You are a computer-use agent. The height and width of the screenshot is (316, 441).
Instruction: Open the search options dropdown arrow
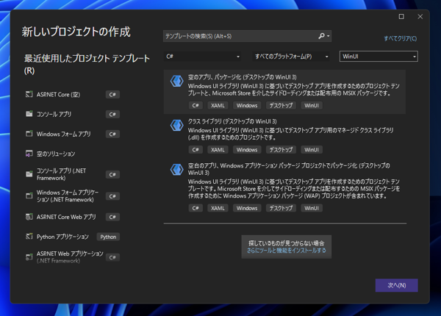(329, 36)
